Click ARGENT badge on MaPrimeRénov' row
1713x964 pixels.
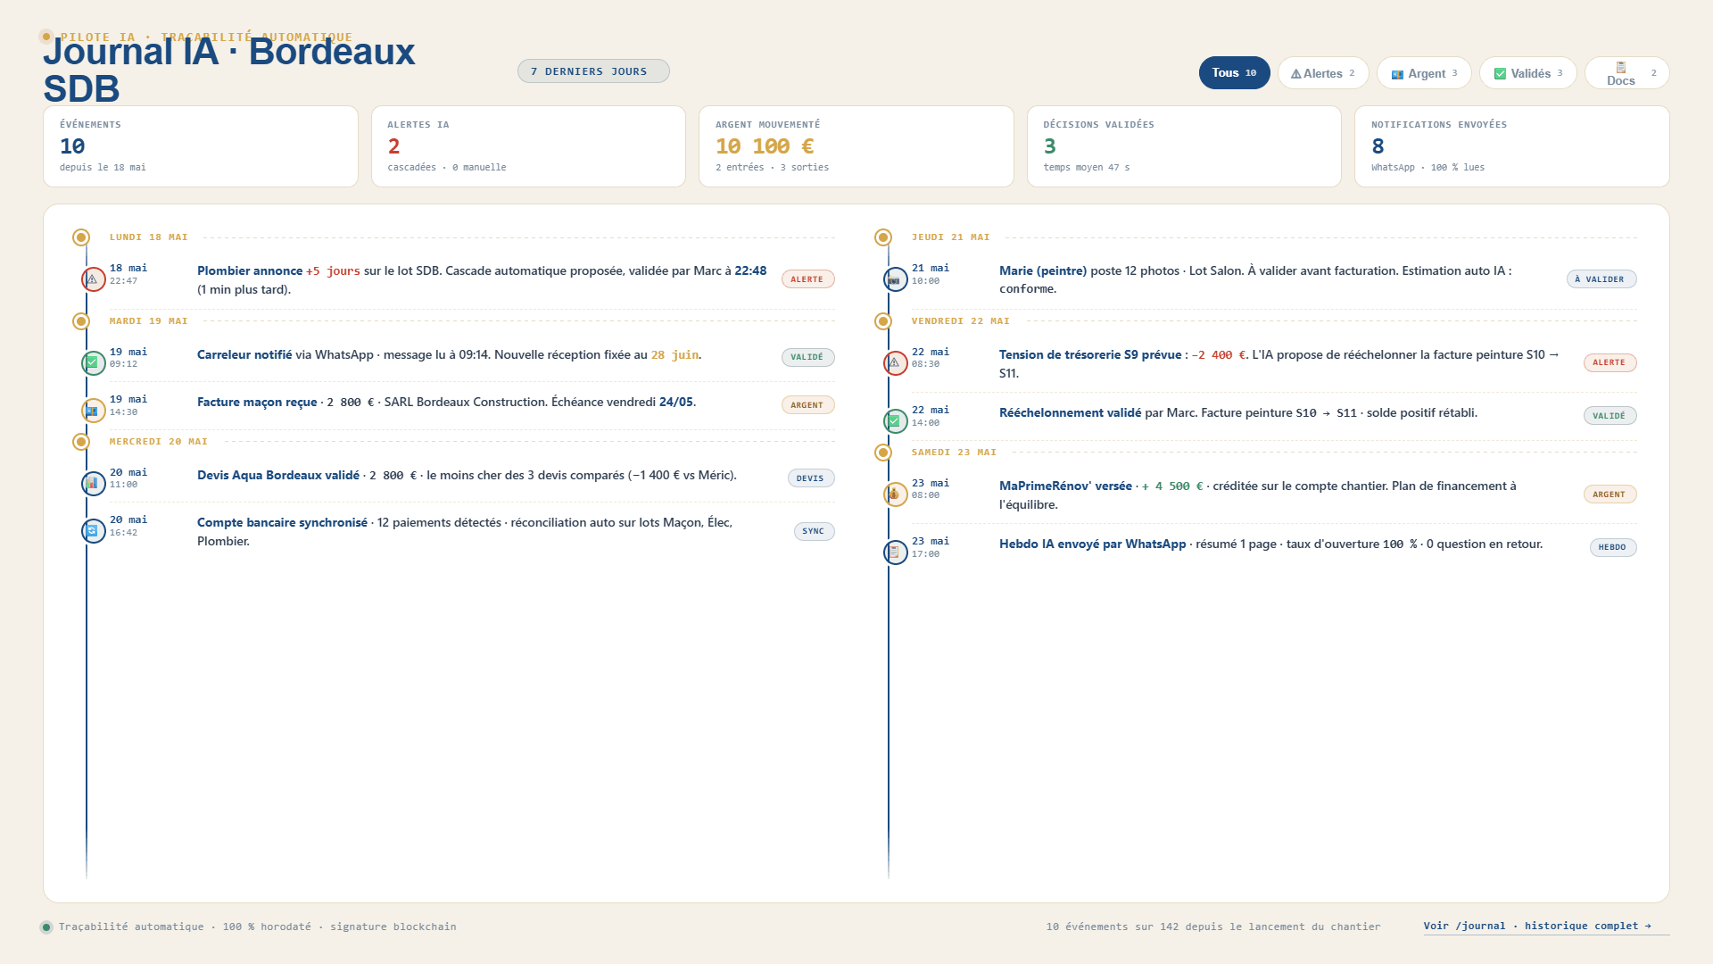click(1610, 494)
